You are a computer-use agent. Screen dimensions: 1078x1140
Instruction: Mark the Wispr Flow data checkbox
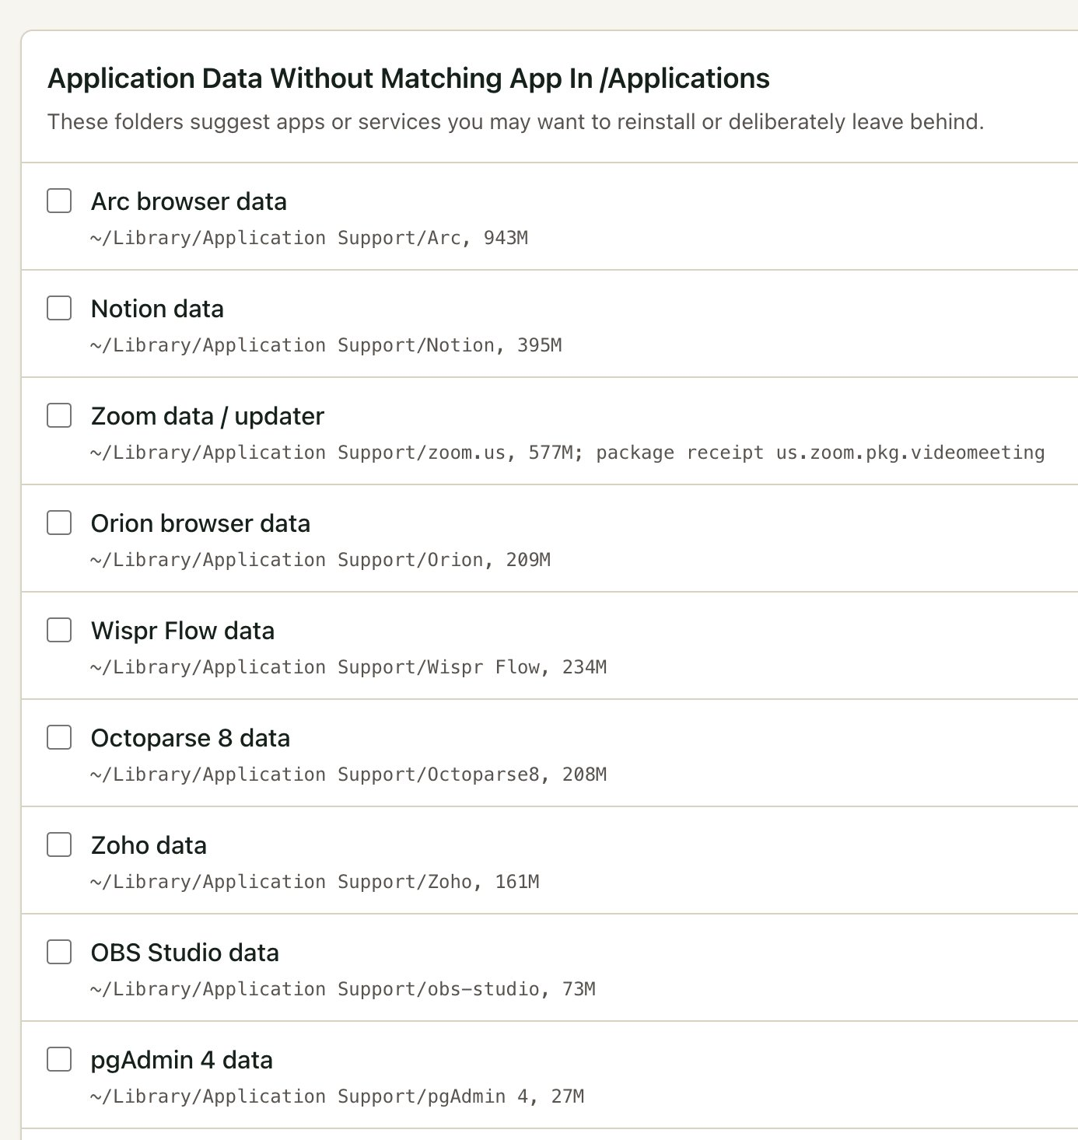click(59, 630)
